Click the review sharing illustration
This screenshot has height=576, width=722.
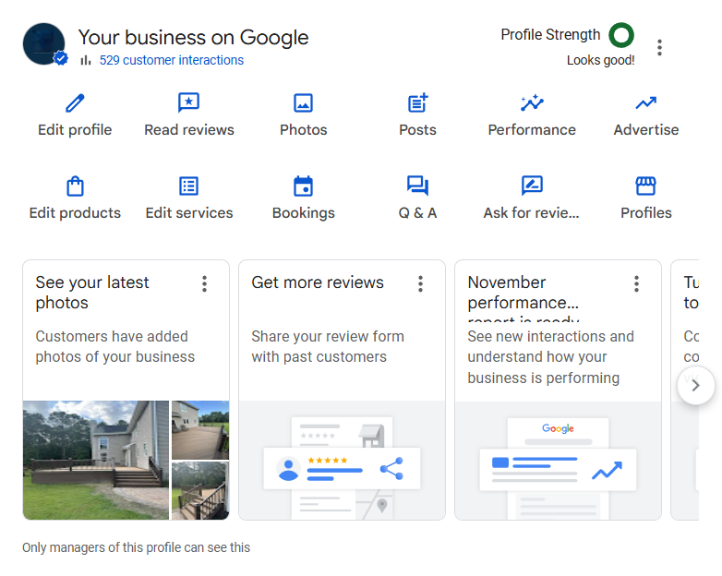343,461
